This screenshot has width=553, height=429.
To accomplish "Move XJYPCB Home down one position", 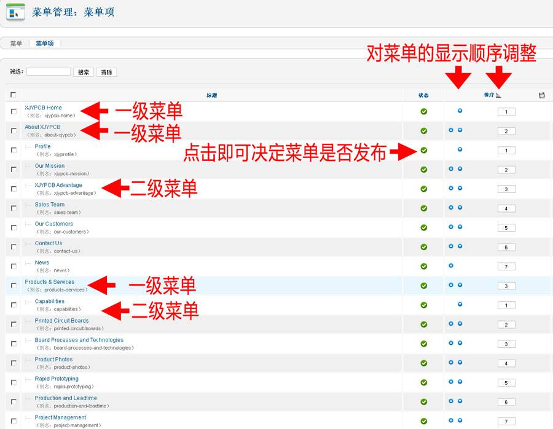I will 460,111.
